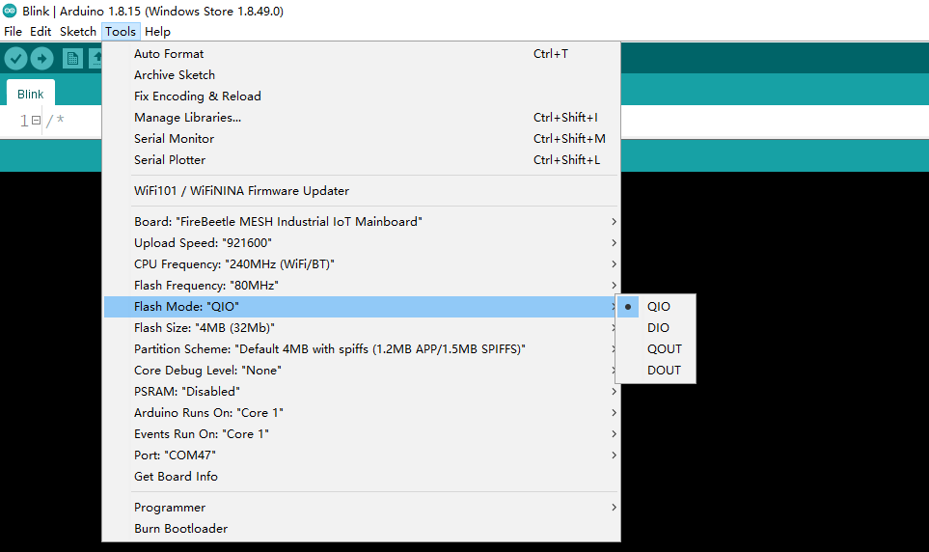Open the Edit menu

[x=41, y=32]
